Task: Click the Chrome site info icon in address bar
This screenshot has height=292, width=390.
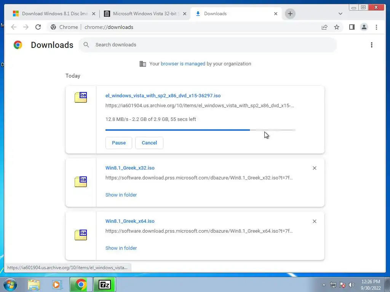Action: point(53,27)
